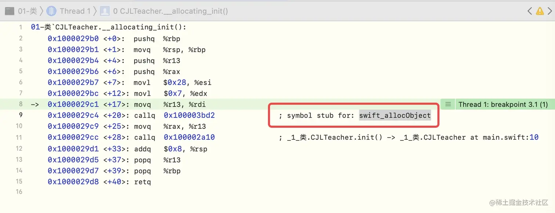This screenshot has width=555, height=213.
Task: Click line number 1 in the gutter
Action: [21, 27]
